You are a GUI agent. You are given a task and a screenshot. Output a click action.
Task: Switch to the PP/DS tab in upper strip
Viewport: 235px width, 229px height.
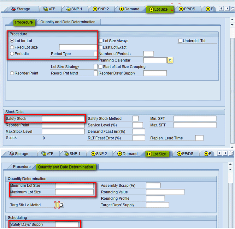click(x=187, y=9)
